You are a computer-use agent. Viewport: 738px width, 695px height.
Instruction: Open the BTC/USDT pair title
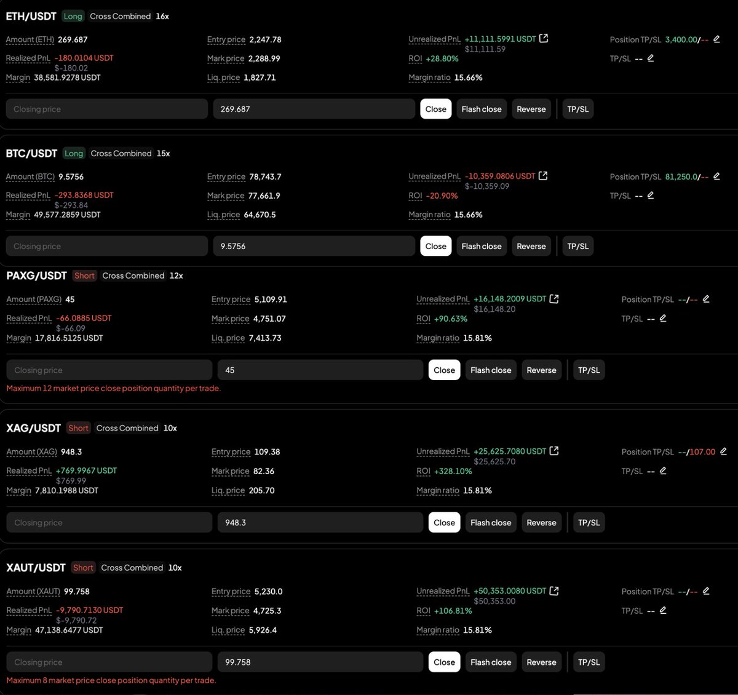tap(31, 153)
